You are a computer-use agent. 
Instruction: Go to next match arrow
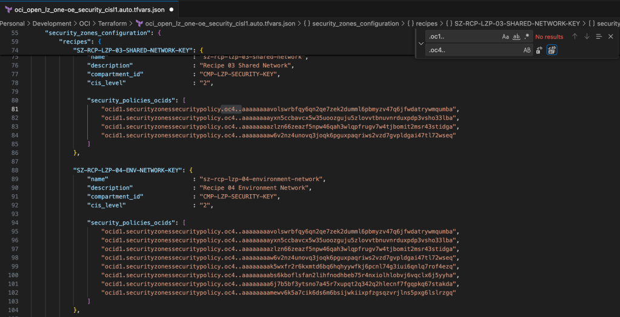587,37
